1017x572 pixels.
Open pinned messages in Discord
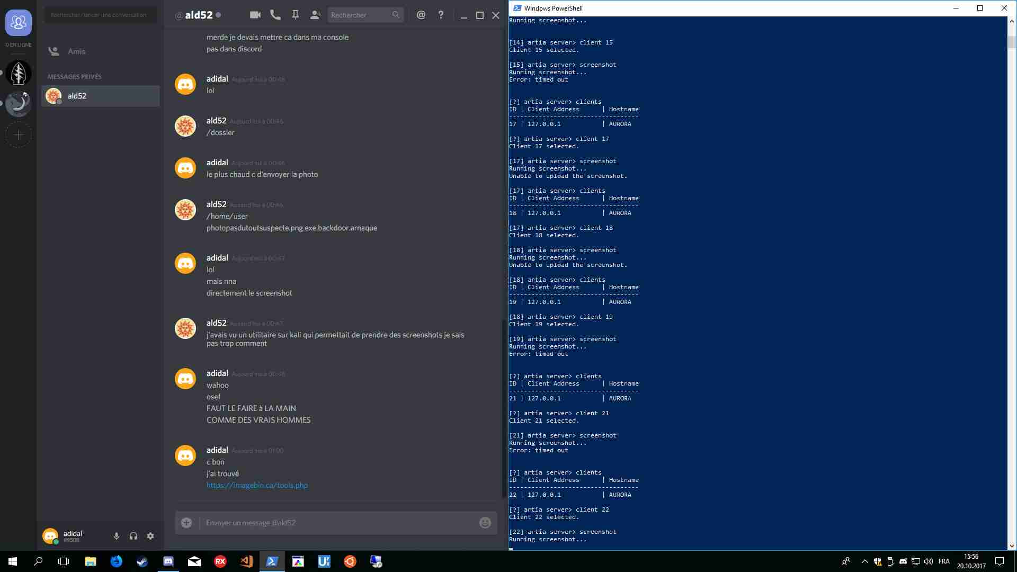[x=296, y=15]
